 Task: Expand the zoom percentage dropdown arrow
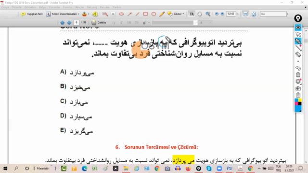tap(237, 14)
